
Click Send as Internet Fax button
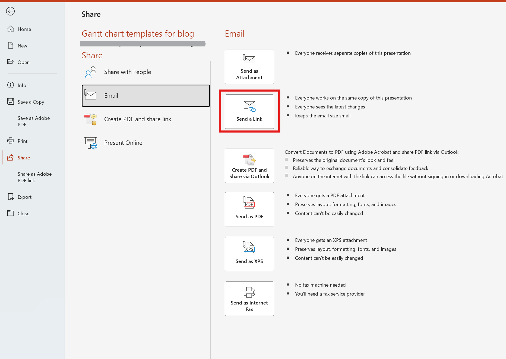pyautogui.click(x=249, y=299)
